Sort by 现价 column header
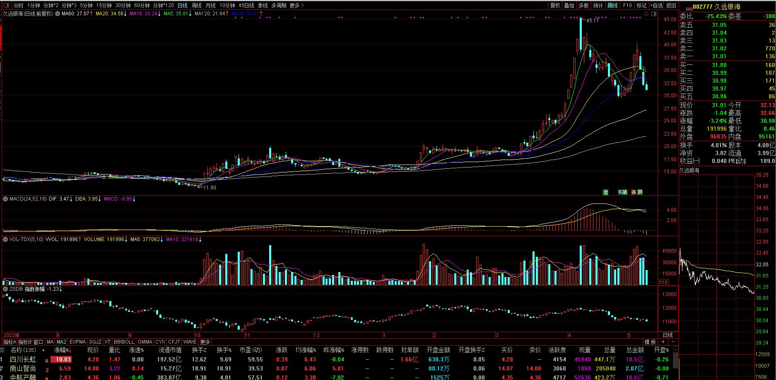 (93, 350)
